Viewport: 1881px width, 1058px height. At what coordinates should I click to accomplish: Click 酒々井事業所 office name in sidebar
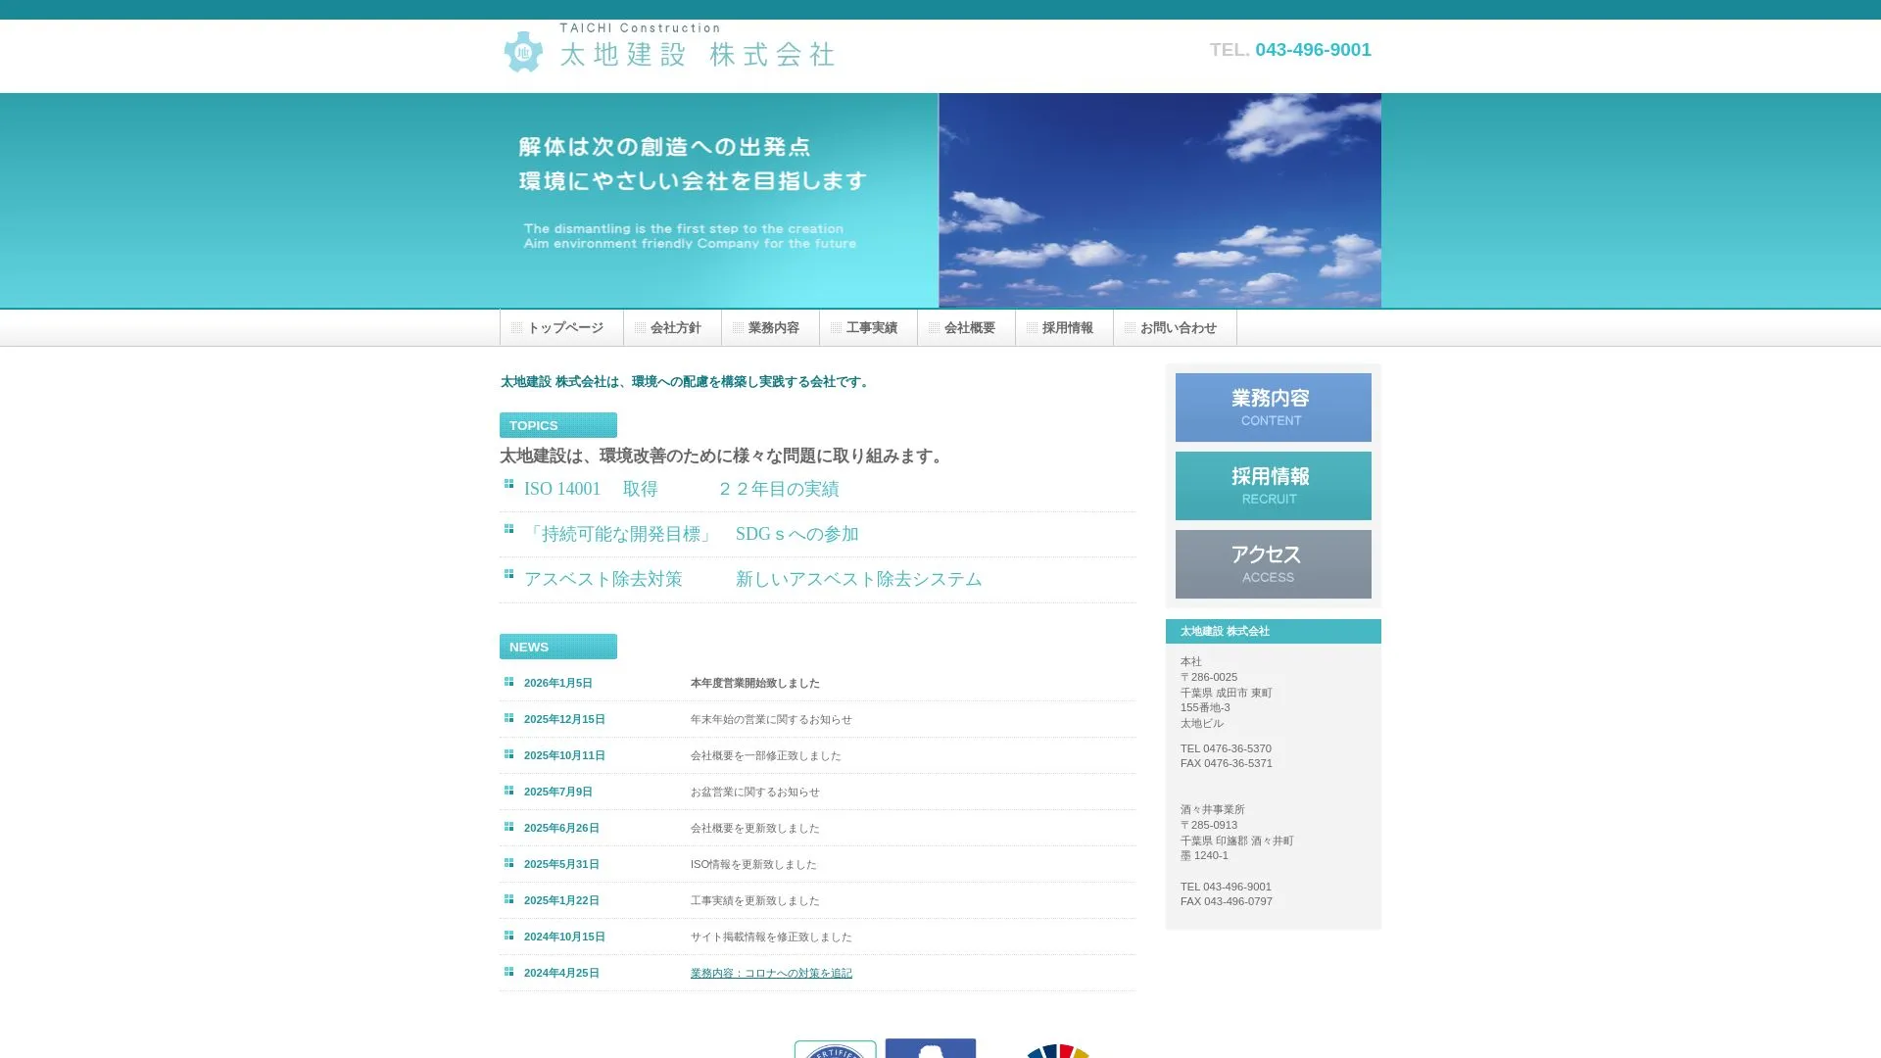(1213, 809)
